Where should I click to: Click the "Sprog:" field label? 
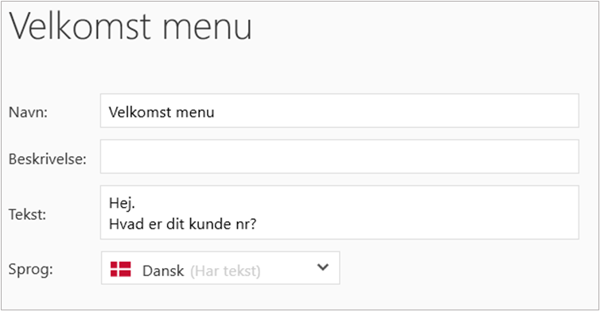point(30,270)
